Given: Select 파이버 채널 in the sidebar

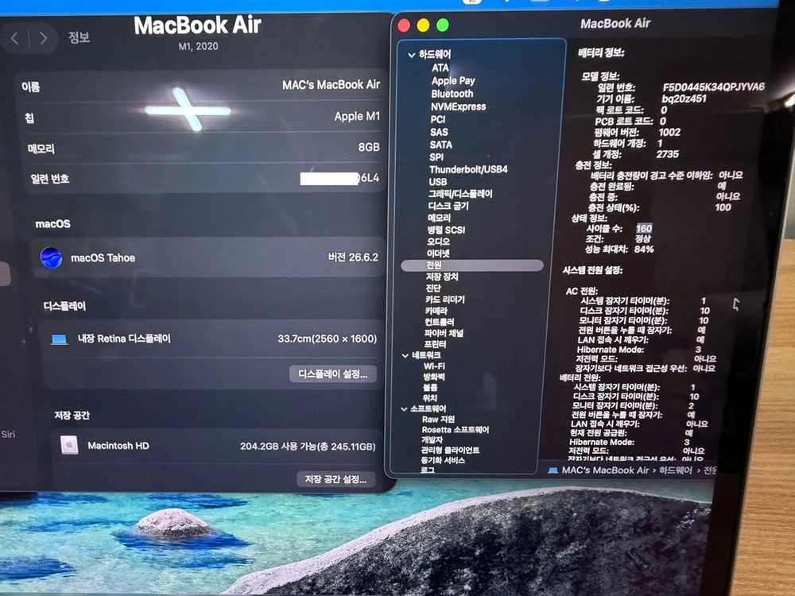Looking at the screenshot, I should 444,333.
